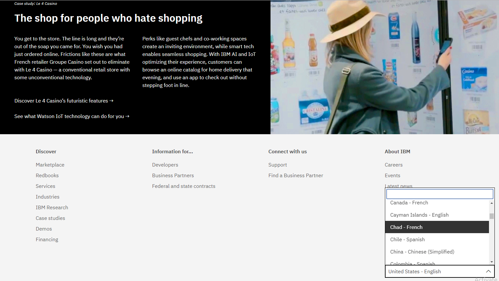Open the Industries link
The image size is (499, 281).
pos(48,197)
